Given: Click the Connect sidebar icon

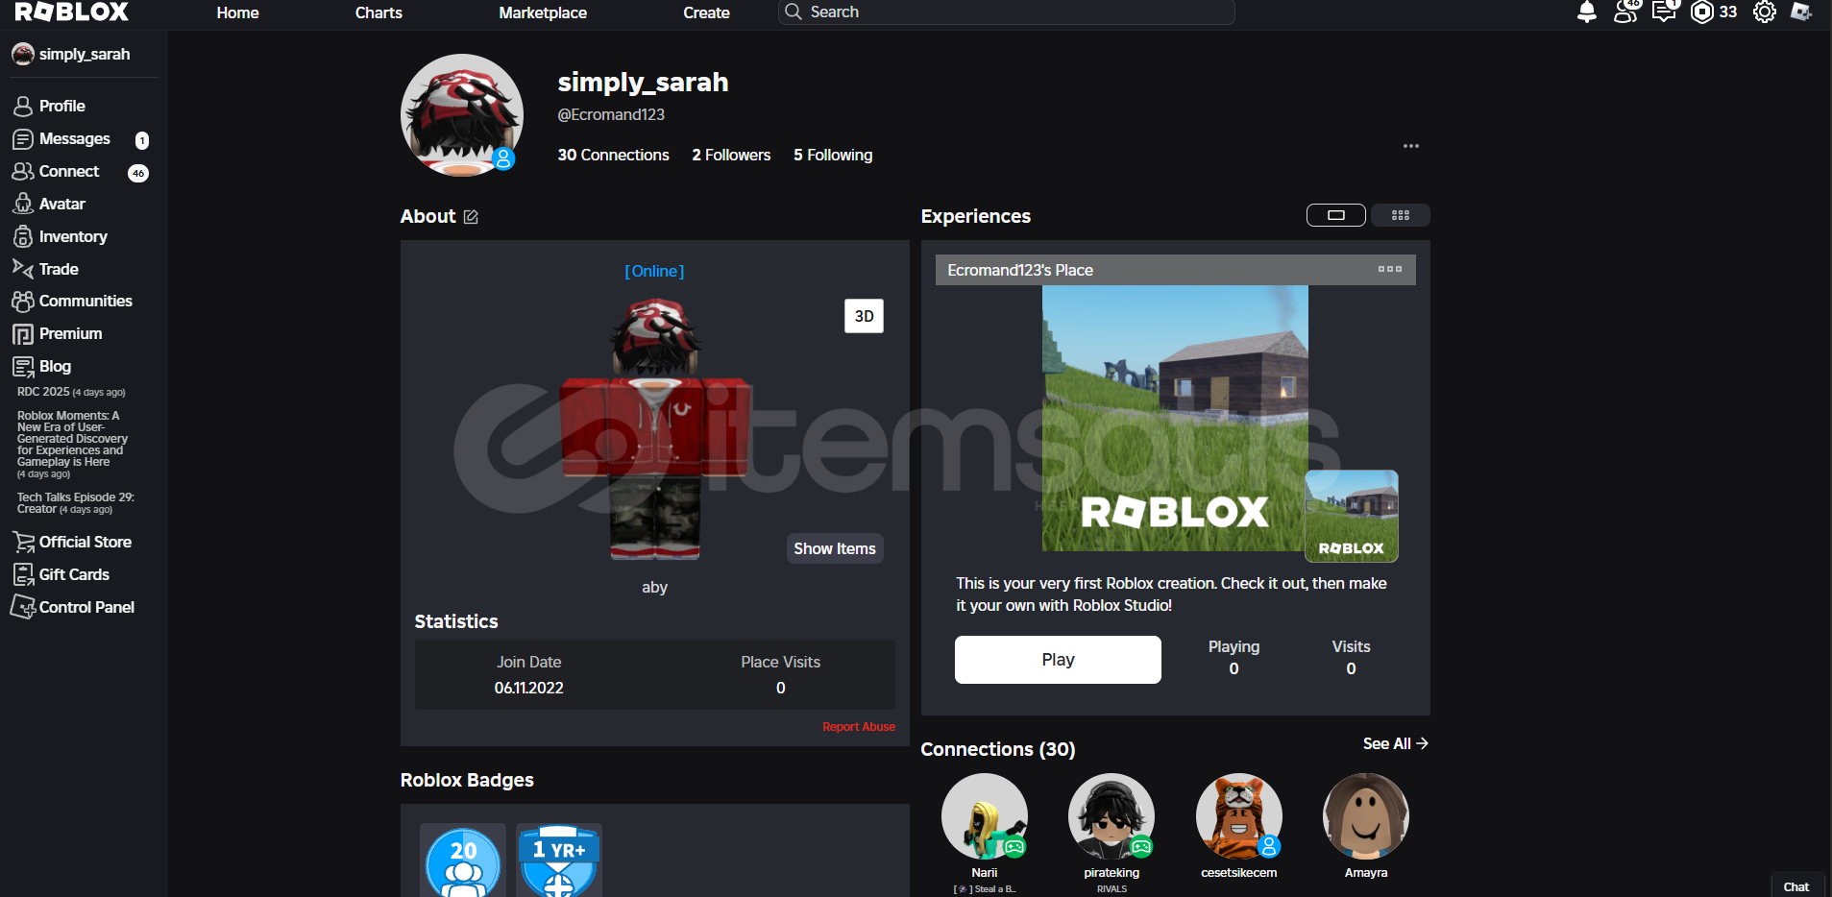Looking at the screenshot, I should pos(23,171).
